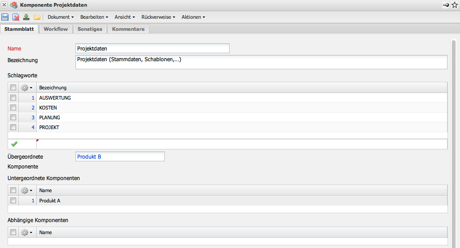460x248 pixels.
Task: Click the green checkmark to confirm Schlagwort entry
Action: coord(14,144)
